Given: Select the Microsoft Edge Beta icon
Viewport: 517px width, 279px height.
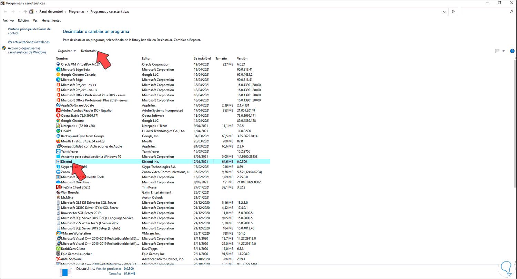Looking at the screenshot, I should point(58,69).
